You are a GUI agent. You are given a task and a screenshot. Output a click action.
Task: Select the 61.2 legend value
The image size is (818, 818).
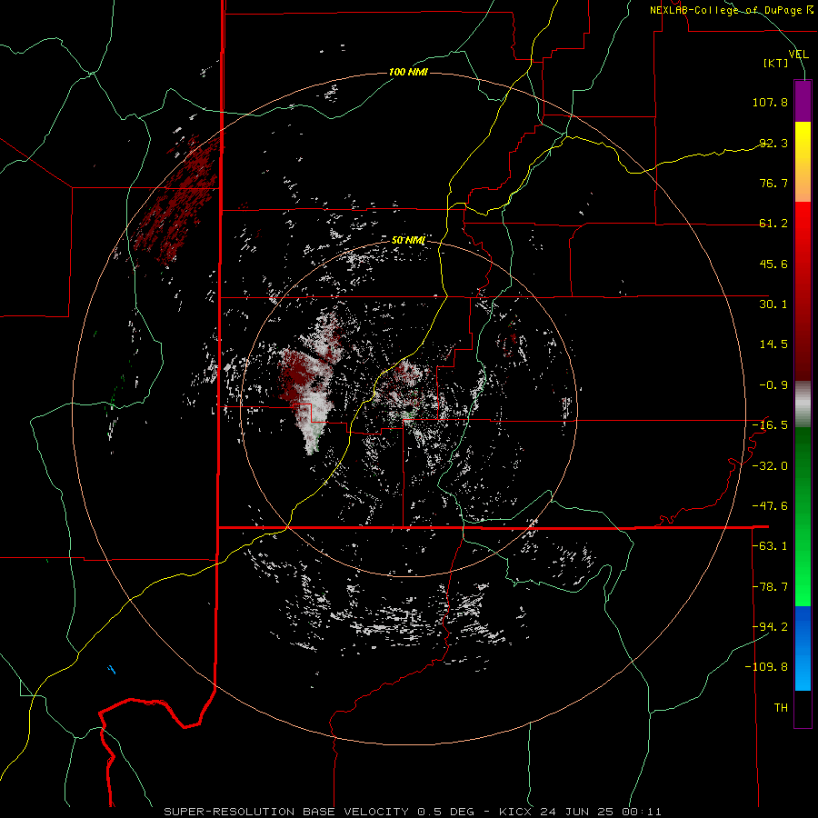(x=773, y=224)
